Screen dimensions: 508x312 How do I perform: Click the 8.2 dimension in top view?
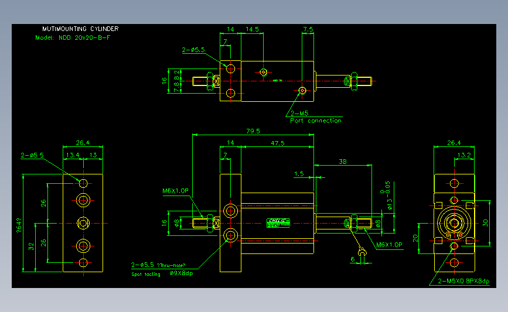(176, 75)
